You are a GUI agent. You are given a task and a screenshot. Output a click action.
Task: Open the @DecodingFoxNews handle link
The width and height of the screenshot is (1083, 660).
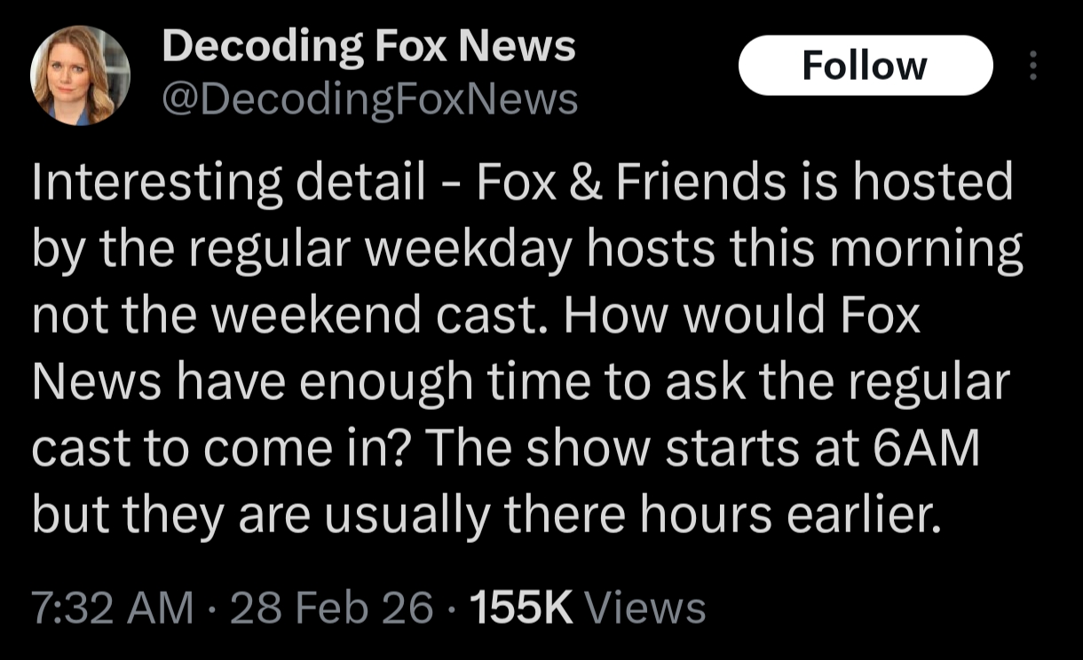click(x=369, y=99)
